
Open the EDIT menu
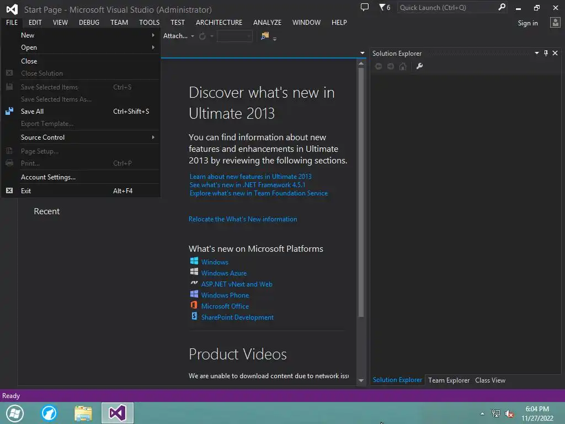click(35, 22)
